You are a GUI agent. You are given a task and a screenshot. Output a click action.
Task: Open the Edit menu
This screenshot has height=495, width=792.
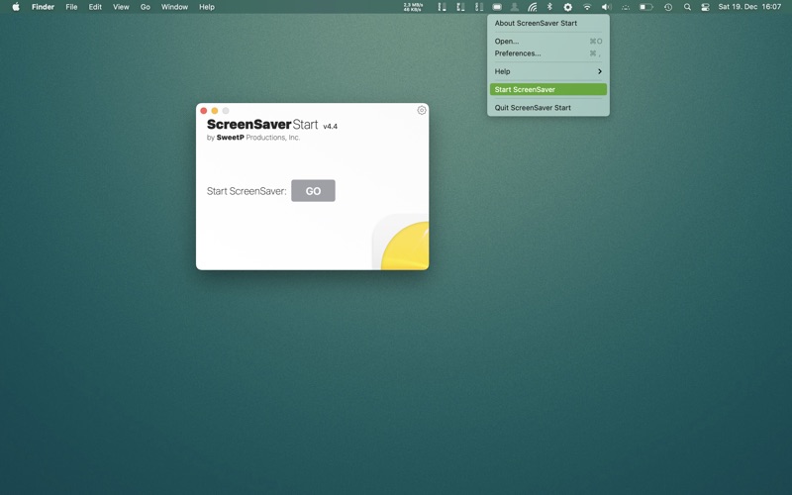95,7
